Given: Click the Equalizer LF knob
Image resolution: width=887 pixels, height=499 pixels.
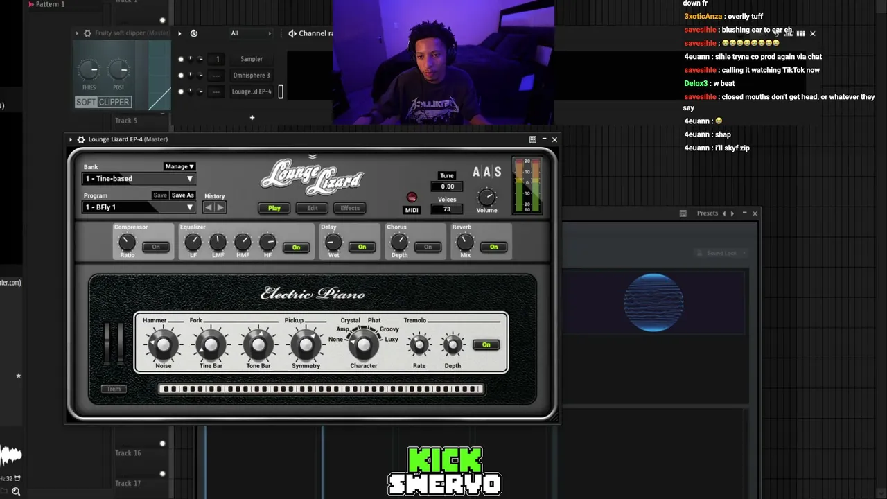Looking at the screenshot, I should coord(193,242).
